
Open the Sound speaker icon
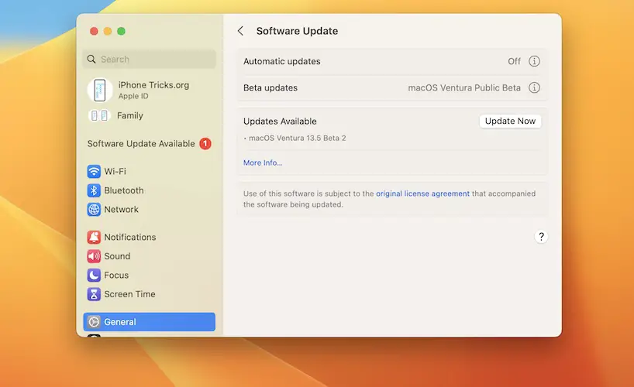94,256
